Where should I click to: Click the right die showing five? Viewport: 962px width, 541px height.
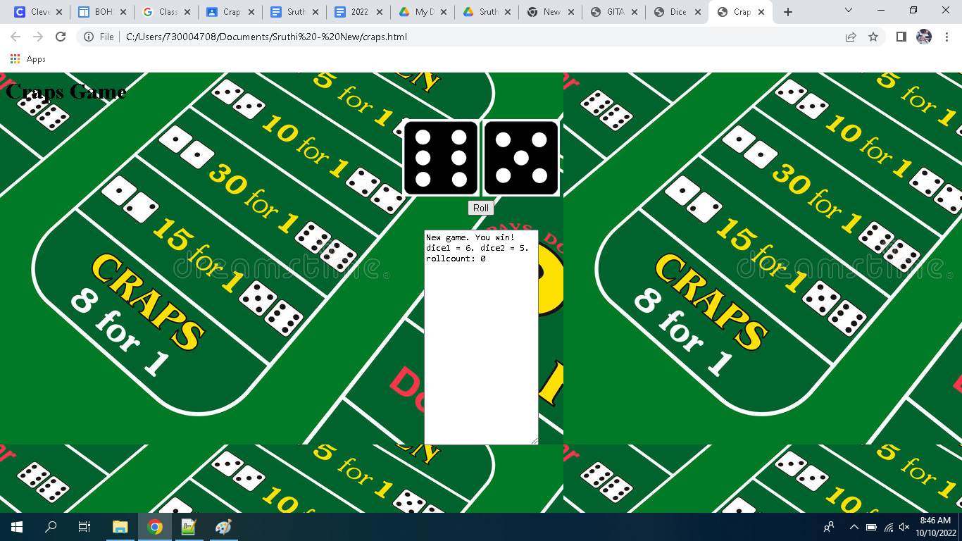(x=521, y=158)
